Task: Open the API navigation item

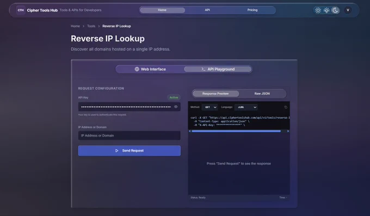Action: click(207, 10)
